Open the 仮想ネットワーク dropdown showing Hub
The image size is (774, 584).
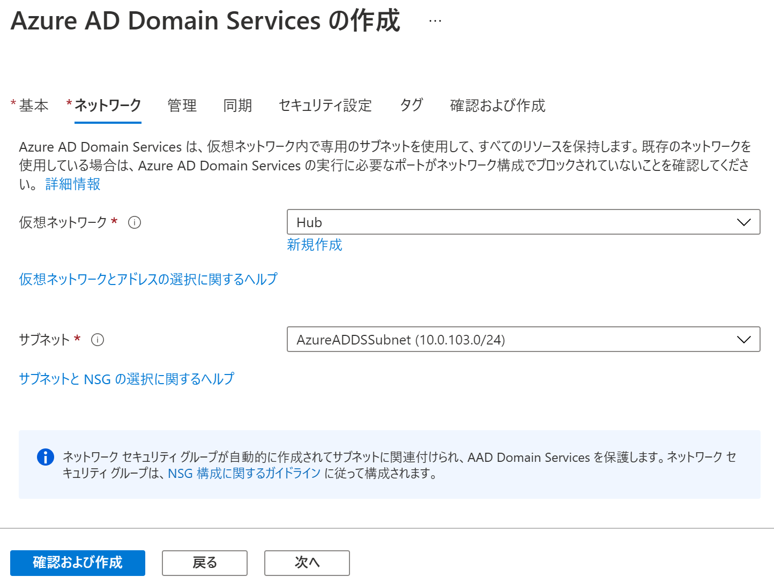pyautogui.click(x=523, y=222)
